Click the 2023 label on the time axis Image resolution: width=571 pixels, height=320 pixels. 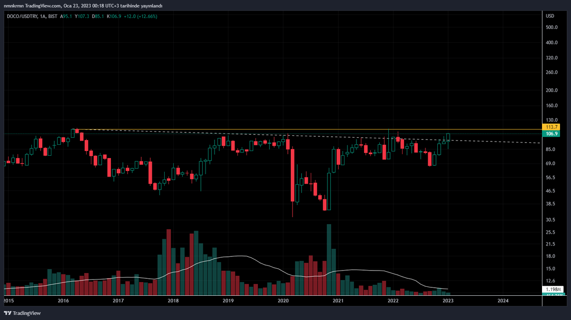click(x=448, y=301)
